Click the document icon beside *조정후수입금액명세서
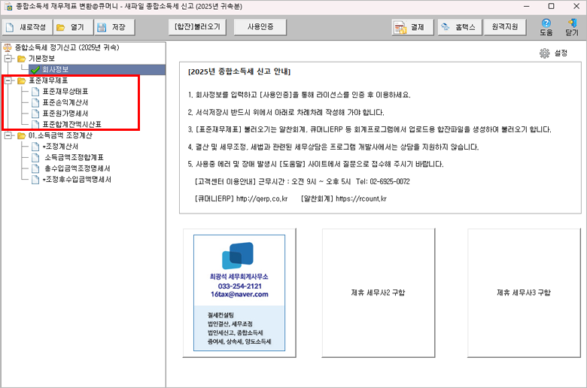Image resolution: width=587 pixels, height=388 pixels. tap(35, 180)
